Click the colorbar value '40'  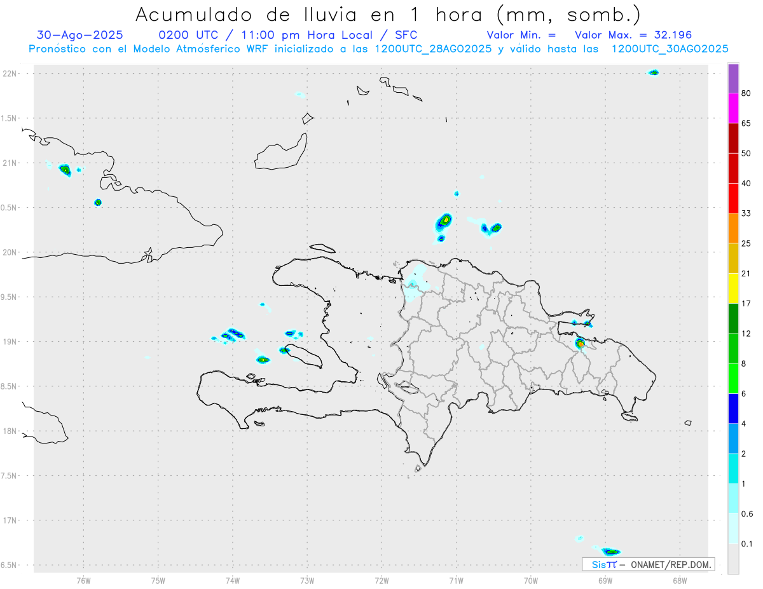coord(746,184)
